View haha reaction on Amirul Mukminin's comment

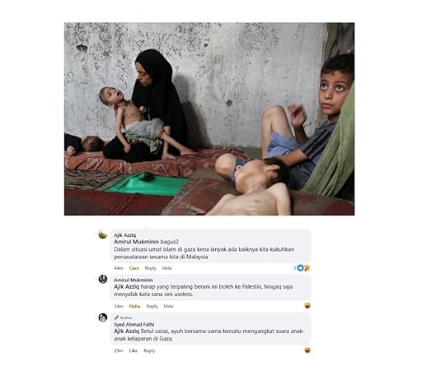click(307, 305)
